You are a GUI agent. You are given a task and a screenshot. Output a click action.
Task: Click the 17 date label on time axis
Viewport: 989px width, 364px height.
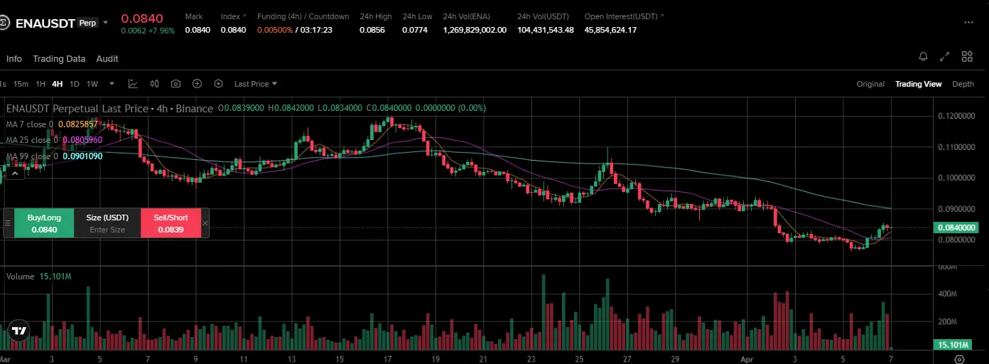point(388,360)
